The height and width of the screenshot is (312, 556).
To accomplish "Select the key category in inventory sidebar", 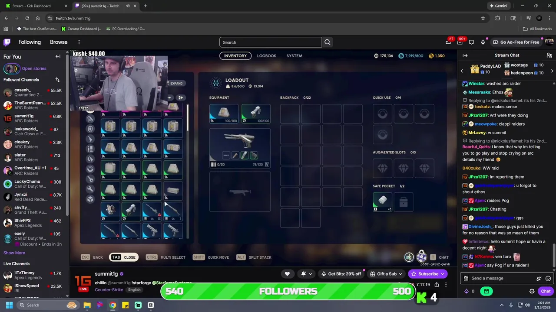I will (x=90, y=179).
